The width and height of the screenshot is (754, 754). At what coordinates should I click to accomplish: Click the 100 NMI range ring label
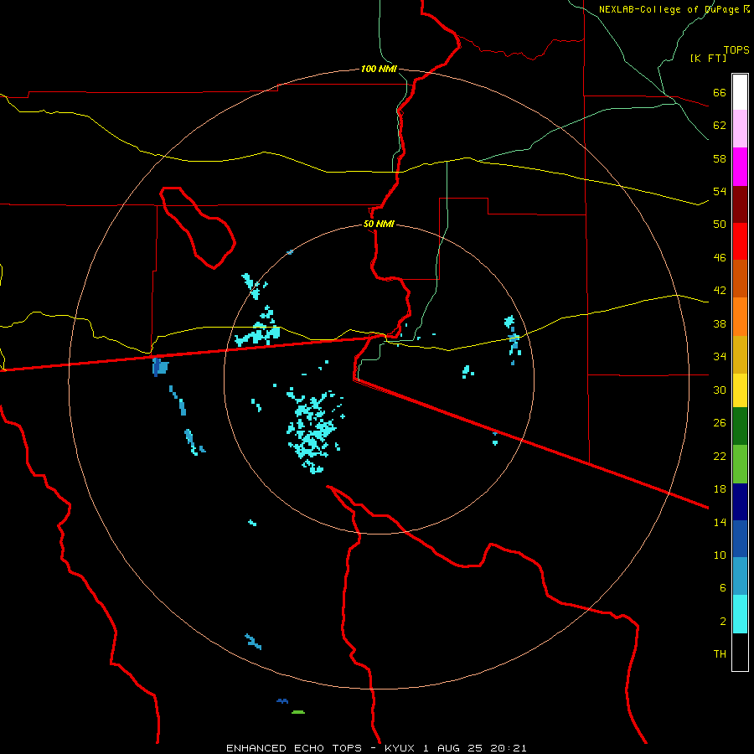pos(379,69)
